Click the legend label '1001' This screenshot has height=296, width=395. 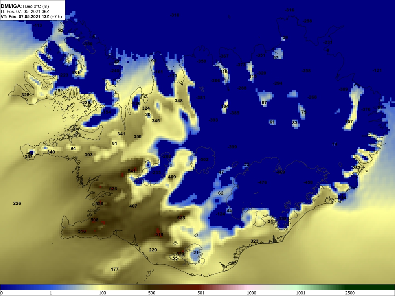301,293
